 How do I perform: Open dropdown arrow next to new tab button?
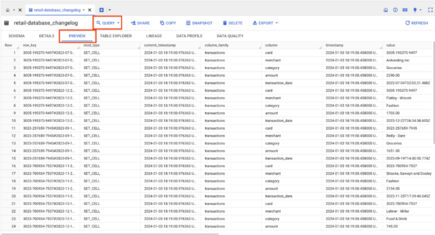[110, 10]
